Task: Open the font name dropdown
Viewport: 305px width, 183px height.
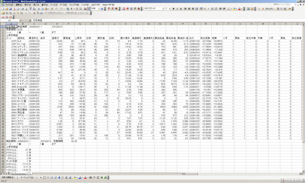Action: tap(163, 9)
